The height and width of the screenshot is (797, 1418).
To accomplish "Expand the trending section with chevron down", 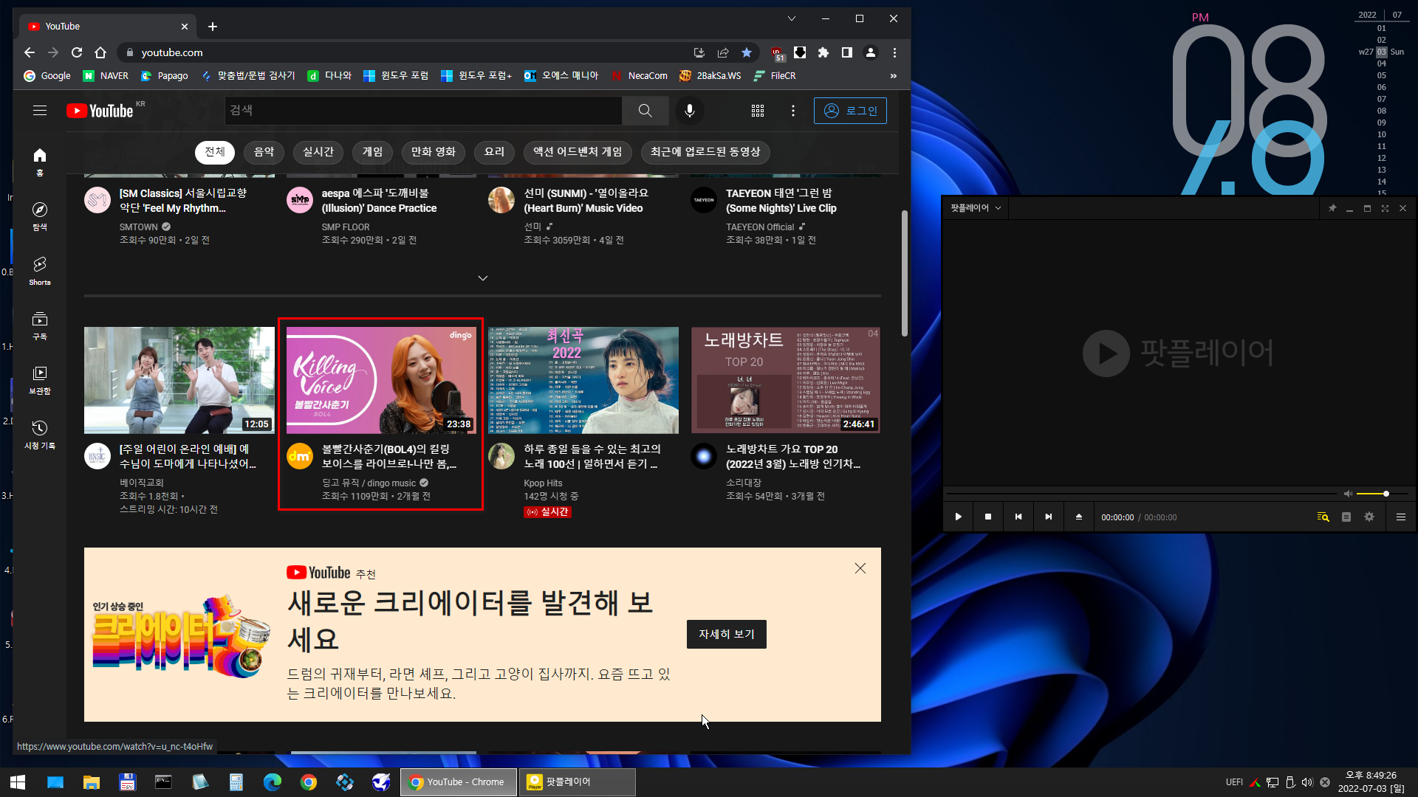I will click(482, 278).
